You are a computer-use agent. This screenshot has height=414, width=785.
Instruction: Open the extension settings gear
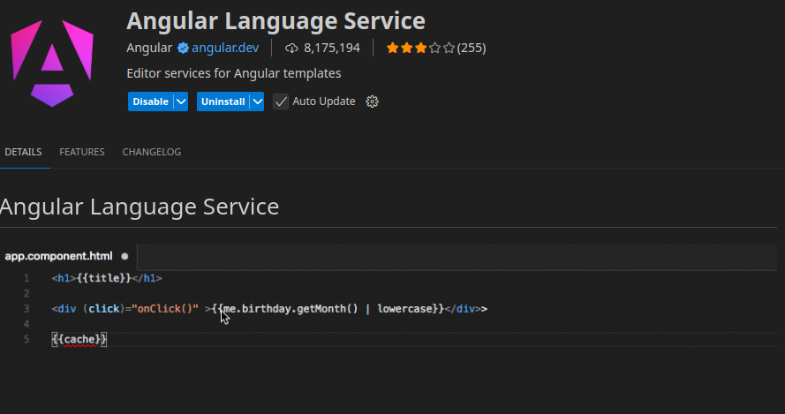tap(372, 102)
